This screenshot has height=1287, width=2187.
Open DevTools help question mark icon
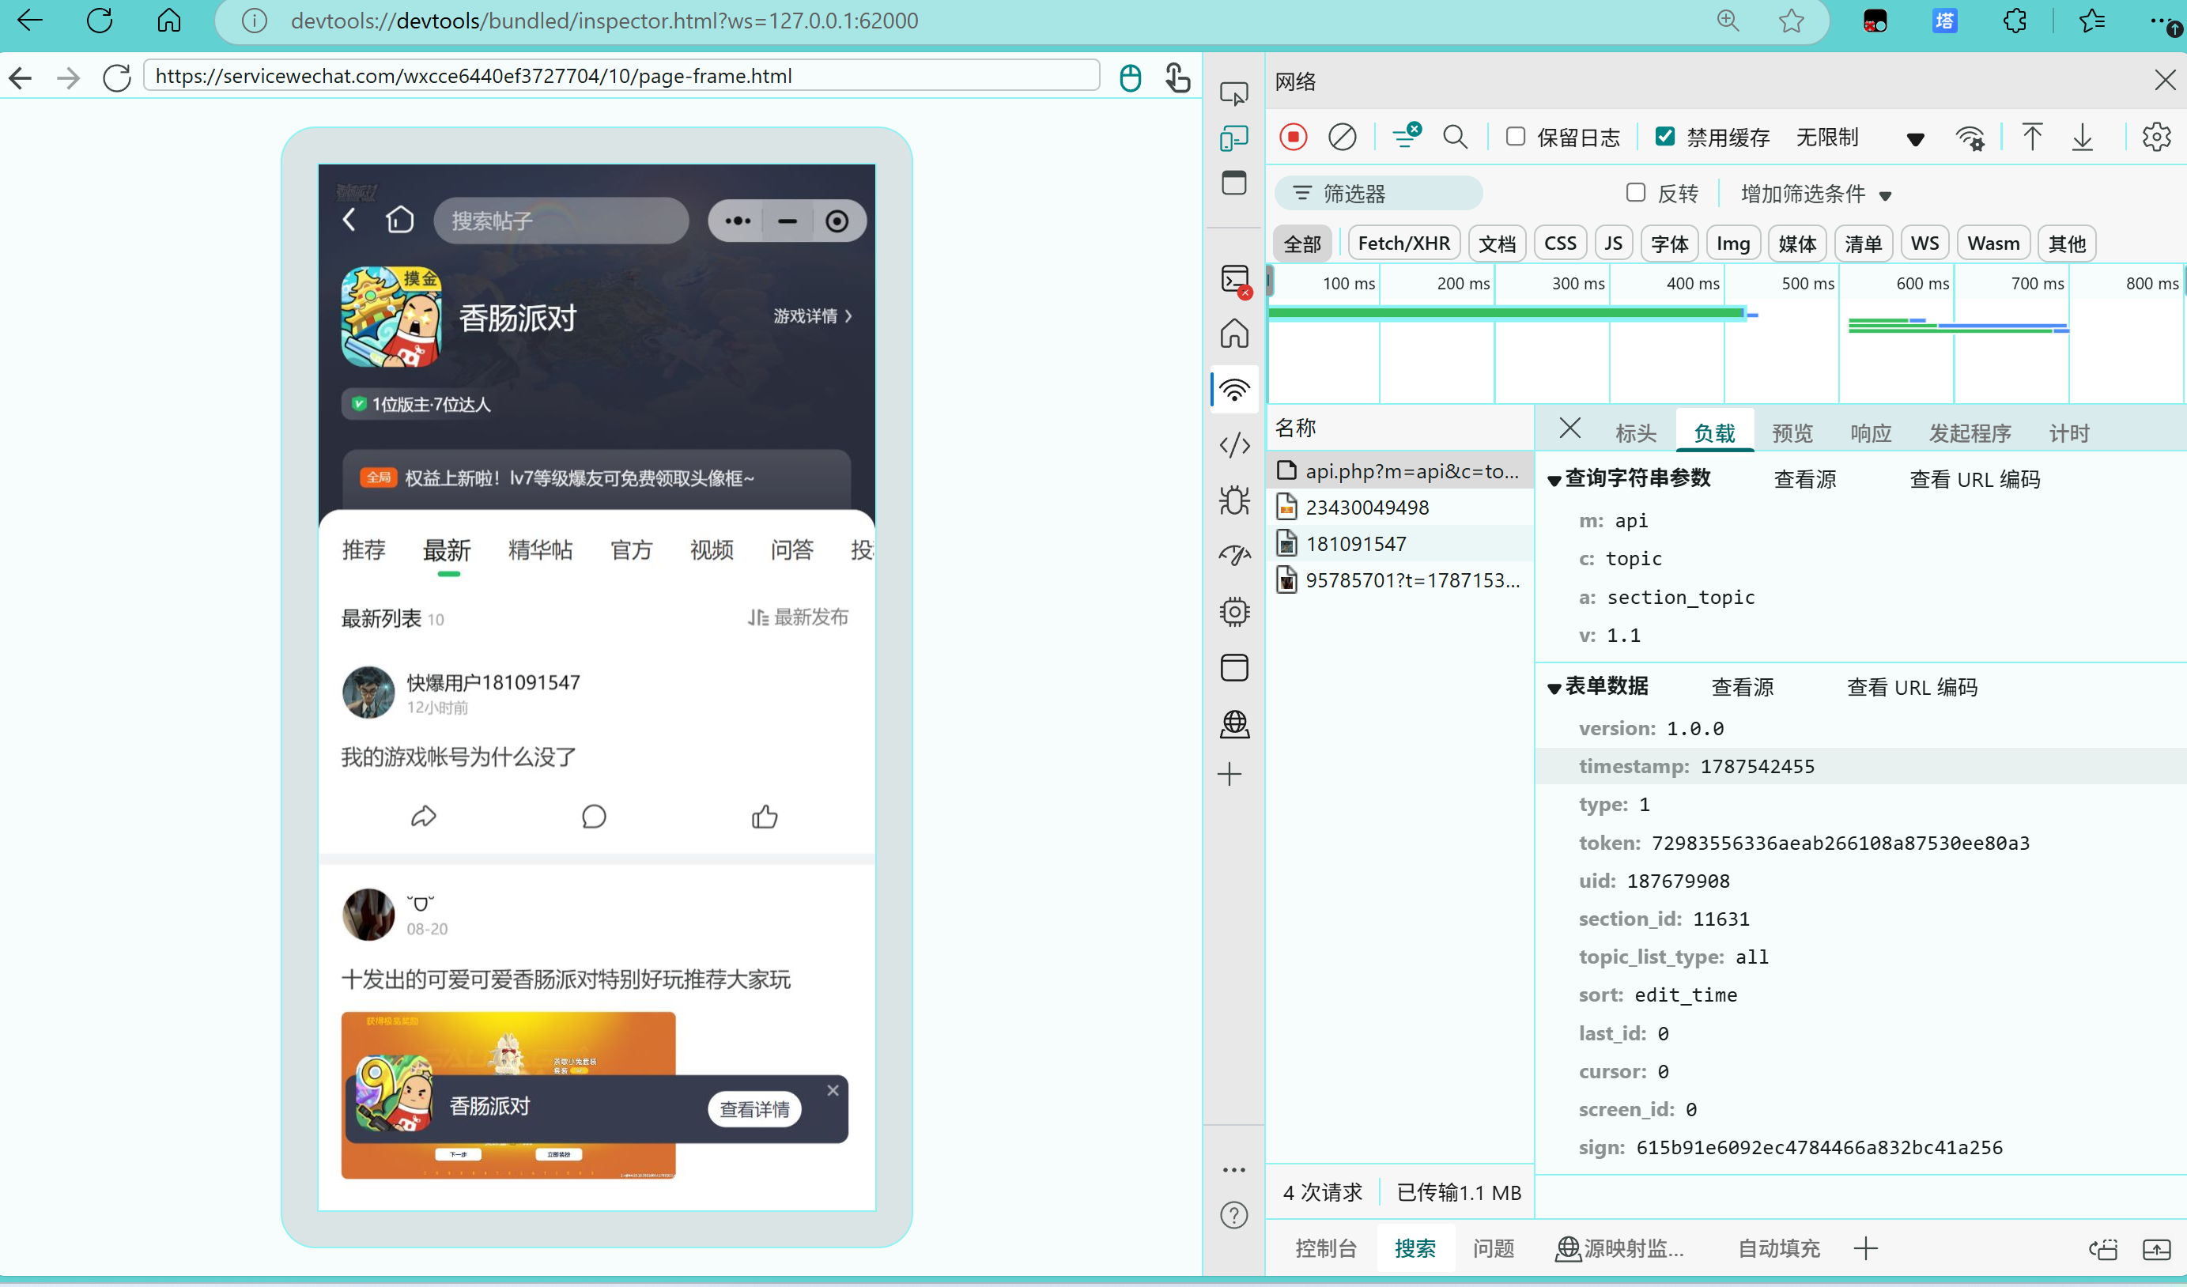pos(1234,1215)
